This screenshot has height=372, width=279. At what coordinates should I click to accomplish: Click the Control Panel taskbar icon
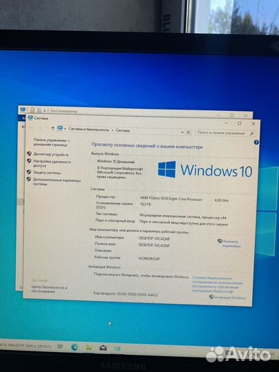click(x=117, y=349)
